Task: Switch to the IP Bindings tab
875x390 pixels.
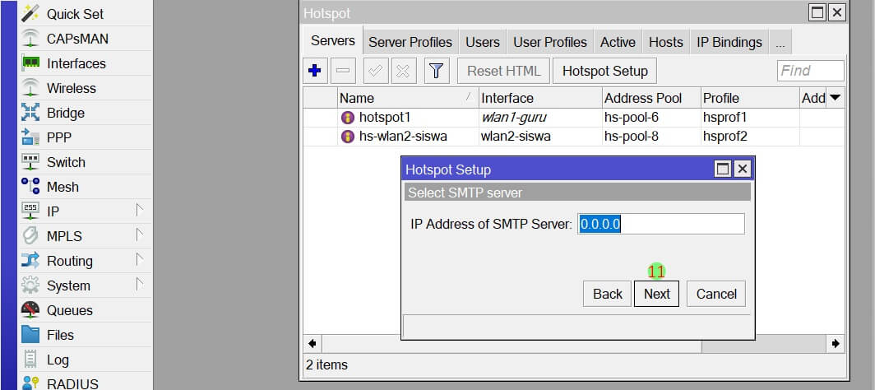Action: point(729,42)
